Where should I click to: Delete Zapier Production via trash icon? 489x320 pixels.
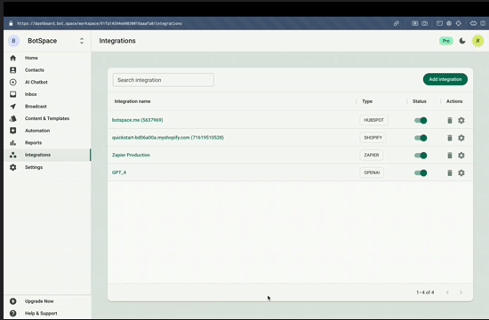[x=450, y=156]
